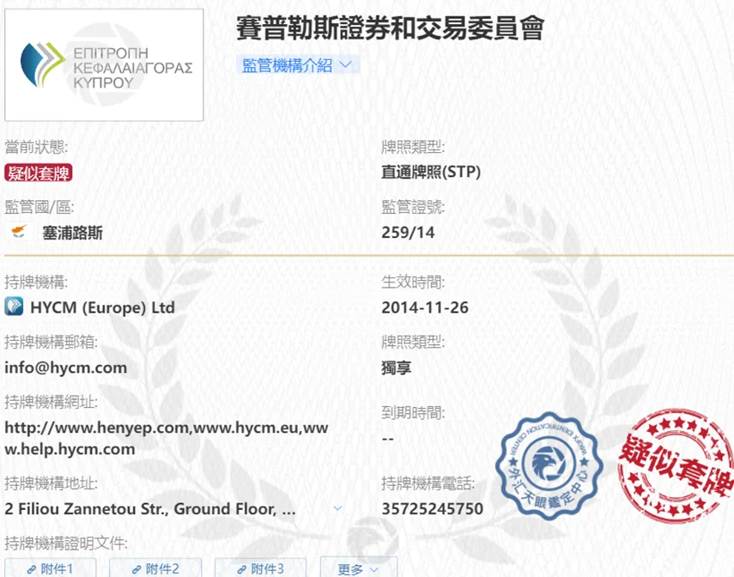Image resolution: width=734 pixels, height=577 pixels.
Task: Expand the 監管機構介紹 dropdown
Action: (x=298, y=65)
